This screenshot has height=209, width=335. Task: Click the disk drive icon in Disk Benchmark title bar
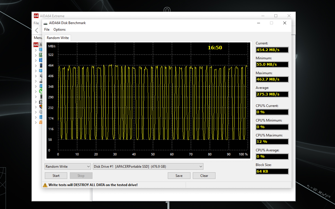click(x=45, y=23)
